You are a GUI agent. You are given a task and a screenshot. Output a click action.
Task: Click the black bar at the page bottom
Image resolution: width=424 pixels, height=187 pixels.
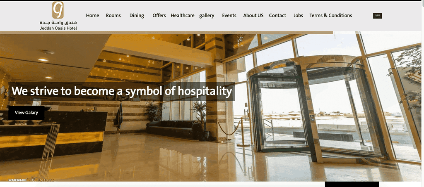point(352,184)
